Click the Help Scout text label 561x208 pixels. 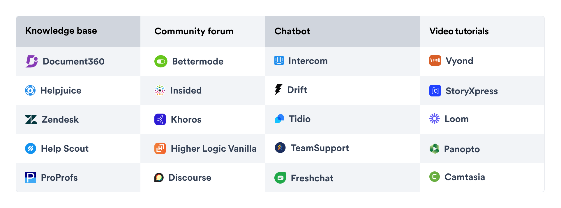(x=65, y=148)
